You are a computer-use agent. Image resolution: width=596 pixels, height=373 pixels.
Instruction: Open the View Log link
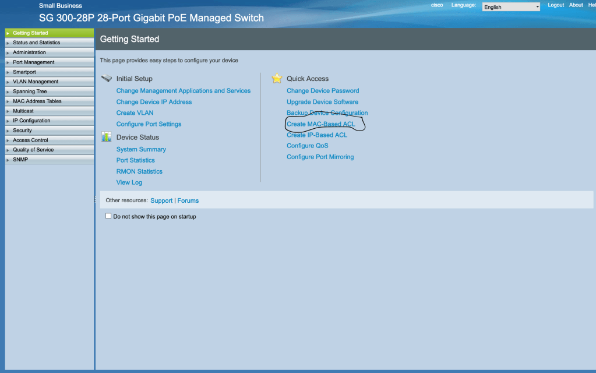(x=129, y=182)
